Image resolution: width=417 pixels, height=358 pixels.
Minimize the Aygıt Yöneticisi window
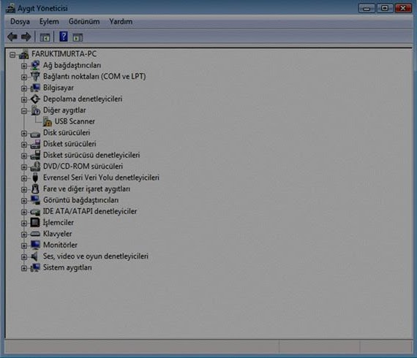tap(367, 8)
